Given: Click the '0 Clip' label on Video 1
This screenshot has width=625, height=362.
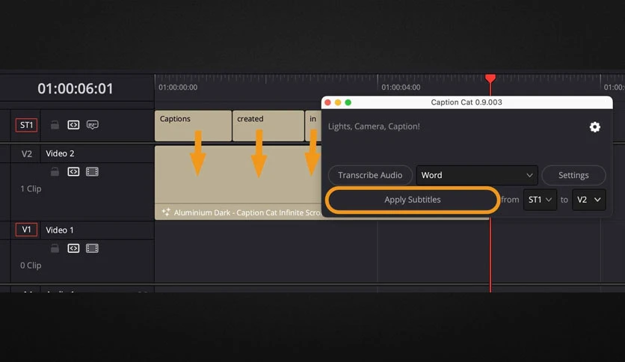Looking at the screenshot, I should (x=31, y=266).
